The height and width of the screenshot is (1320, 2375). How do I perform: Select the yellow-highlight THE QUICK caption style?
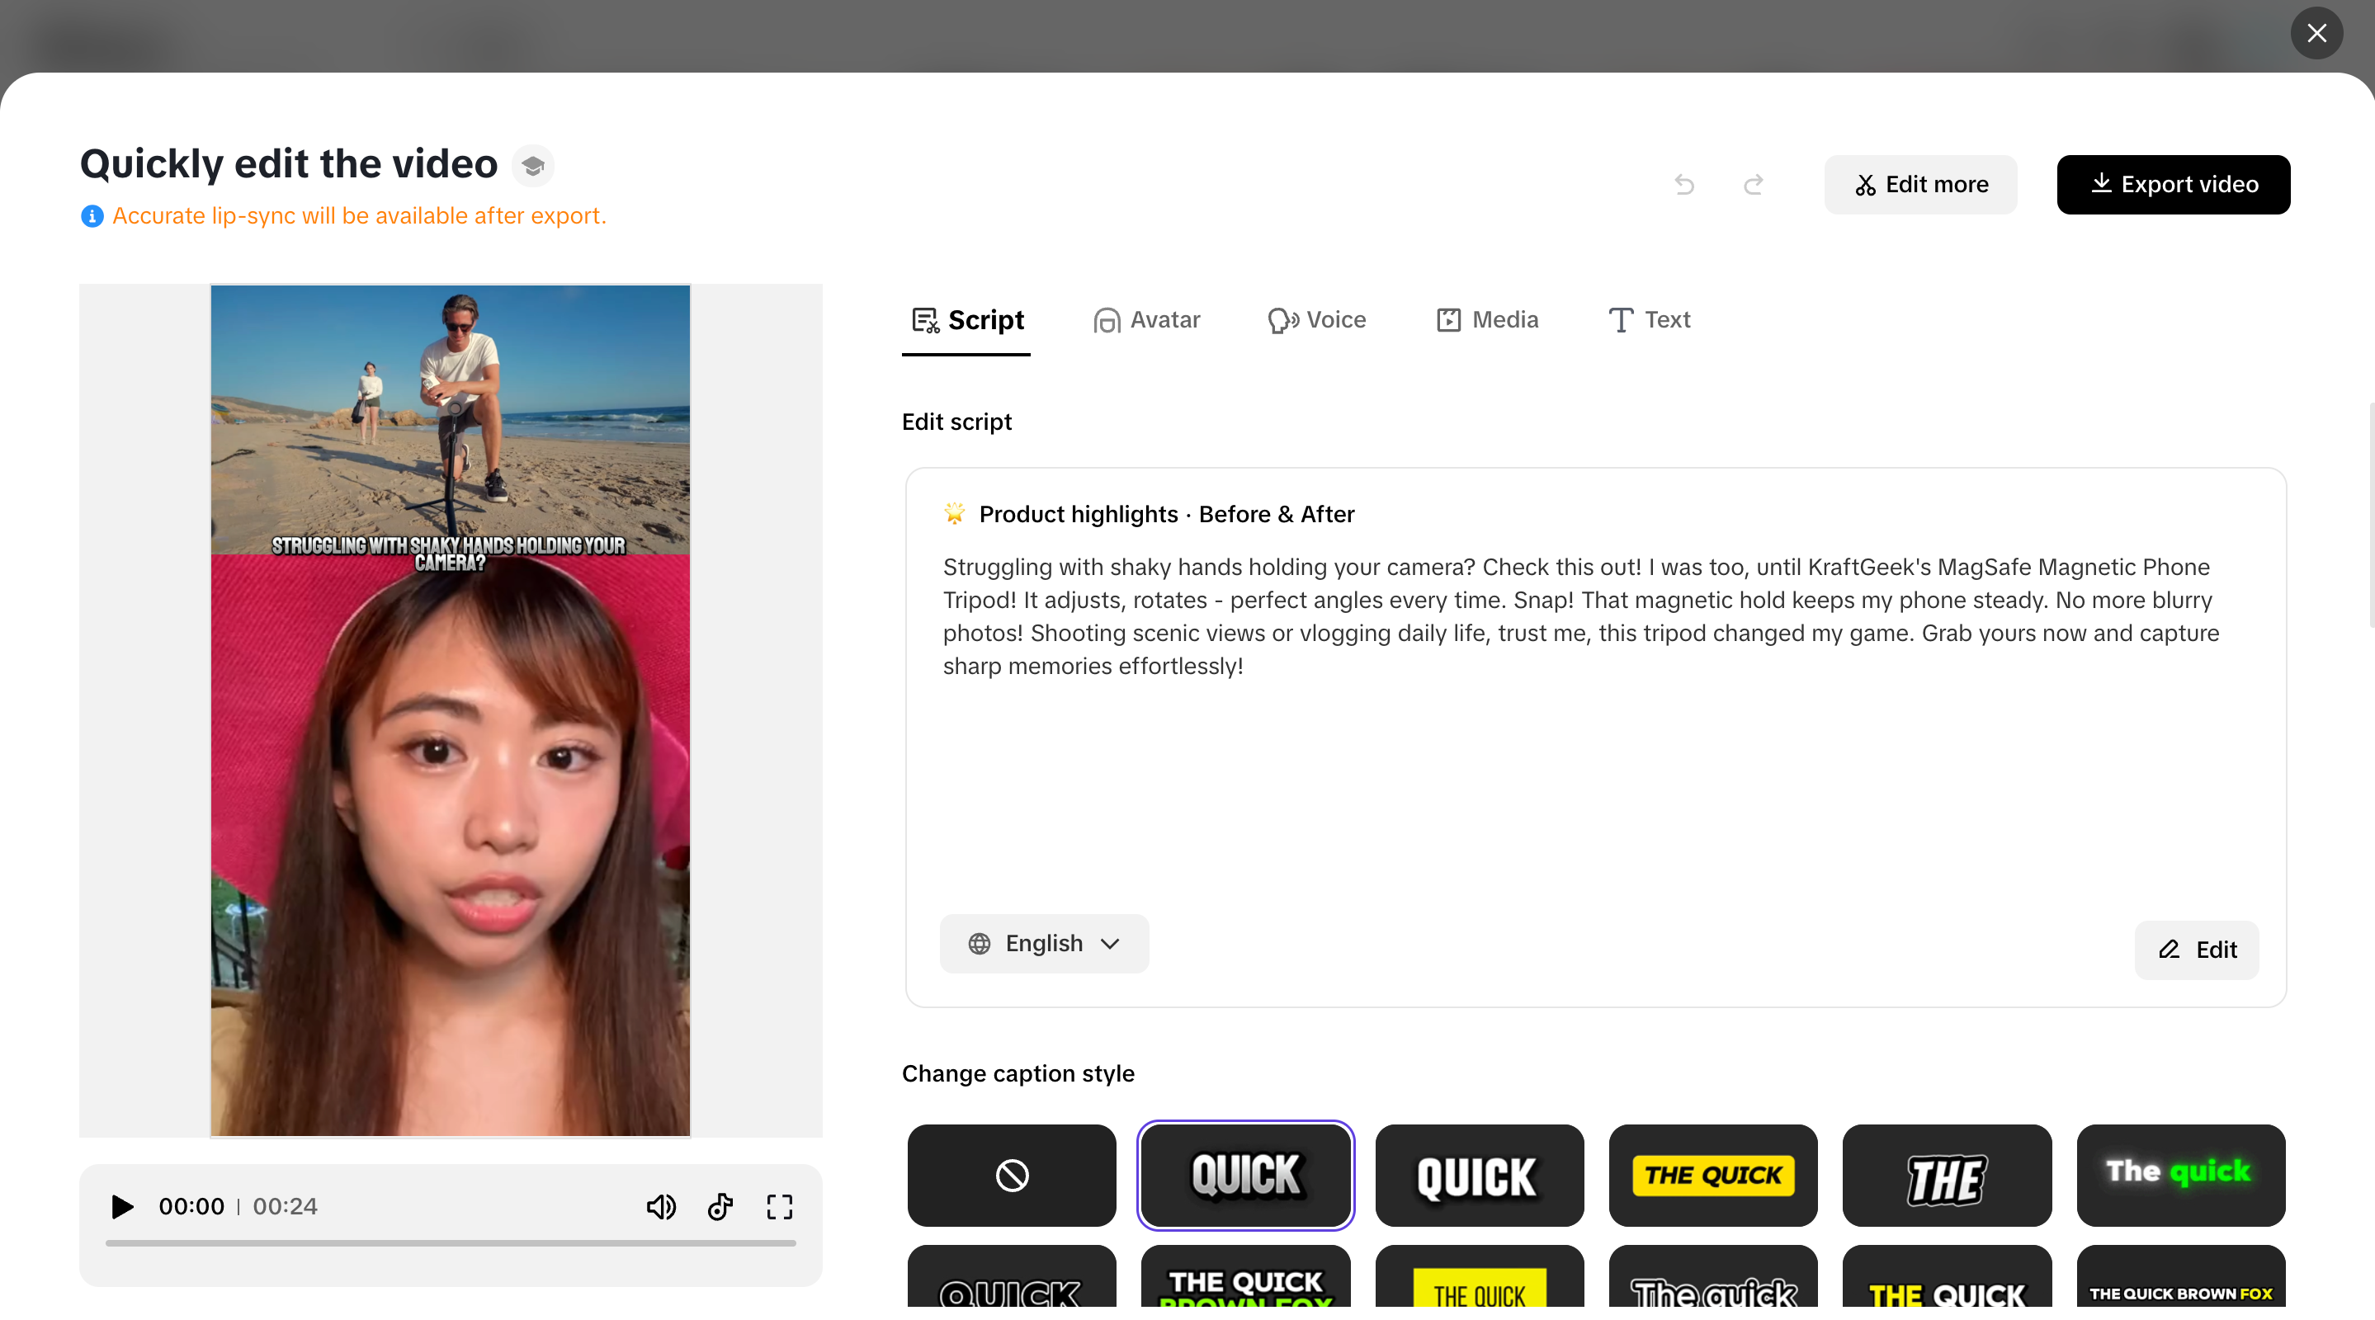tap(1479, 1275)
